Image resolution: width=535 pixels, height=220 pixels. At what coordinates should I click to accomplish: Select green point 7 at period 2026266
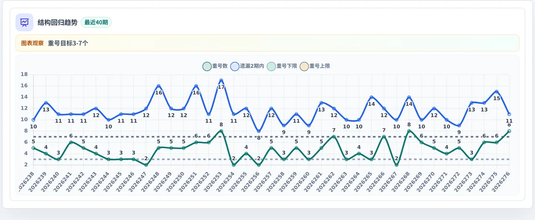[384, 137]
